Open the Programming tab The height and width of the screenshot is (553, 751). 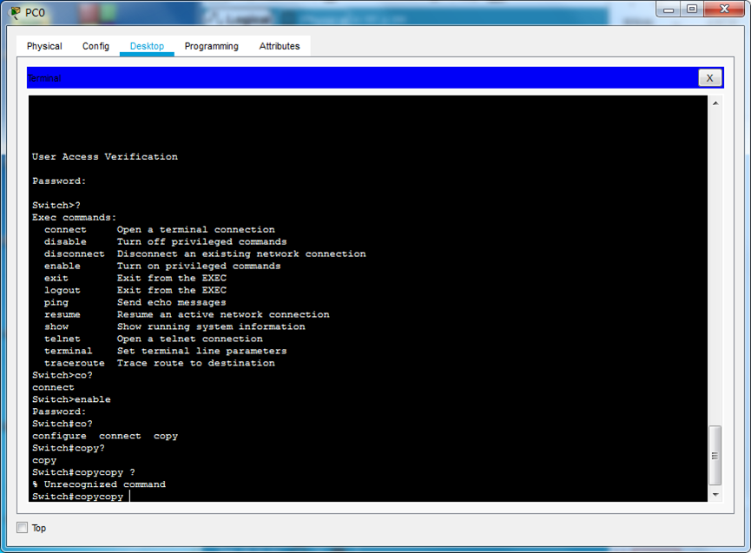click(x=211, y=46)
